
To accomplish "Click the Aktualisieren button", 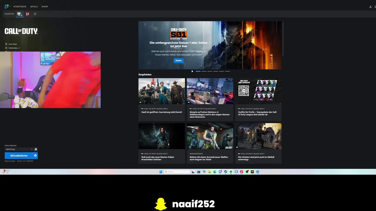I will (19, 156).
